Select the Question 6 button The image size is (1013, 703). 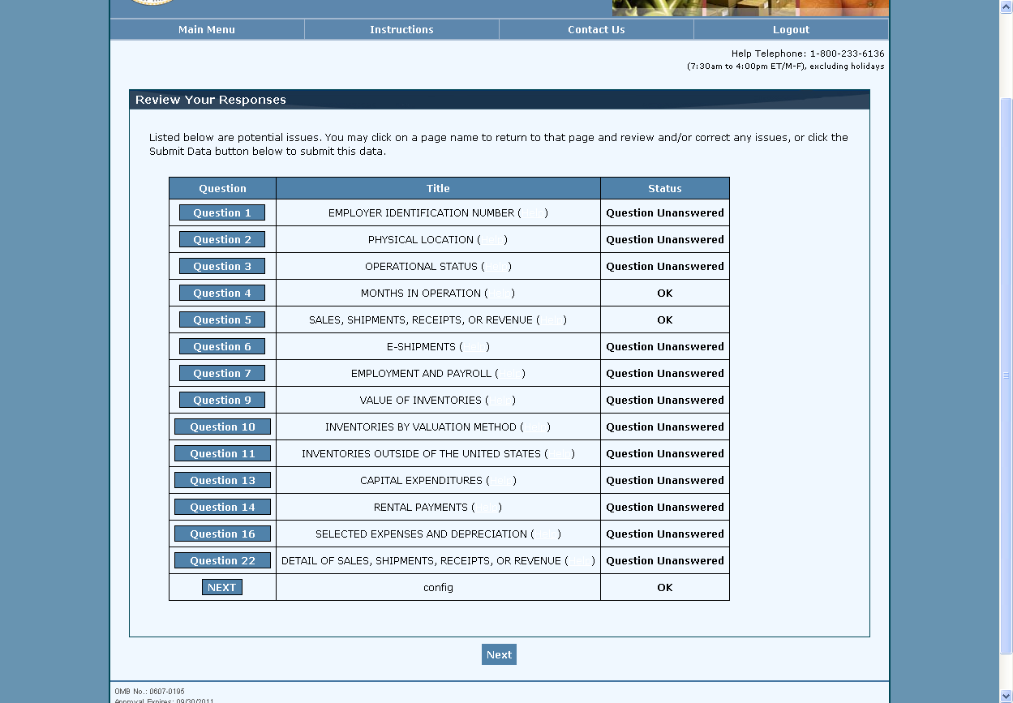tap(222, 346)
